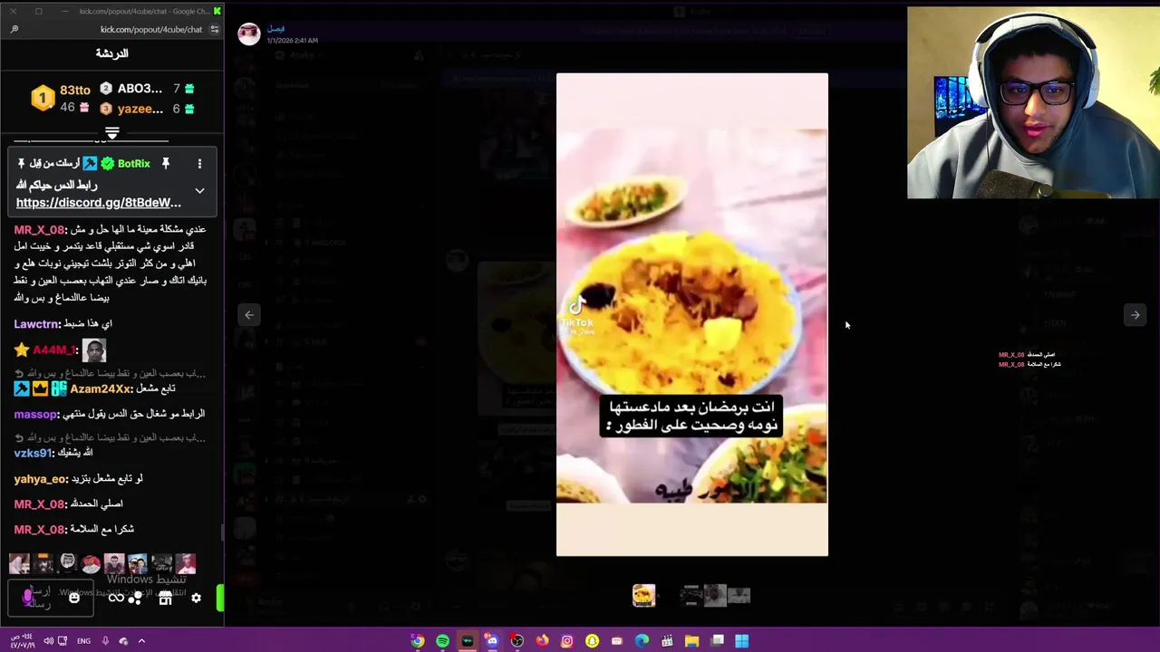Open the pinned message three-dot options menu
The height and width of the screenshot is (652, 1160).
(x=199, y=164)
